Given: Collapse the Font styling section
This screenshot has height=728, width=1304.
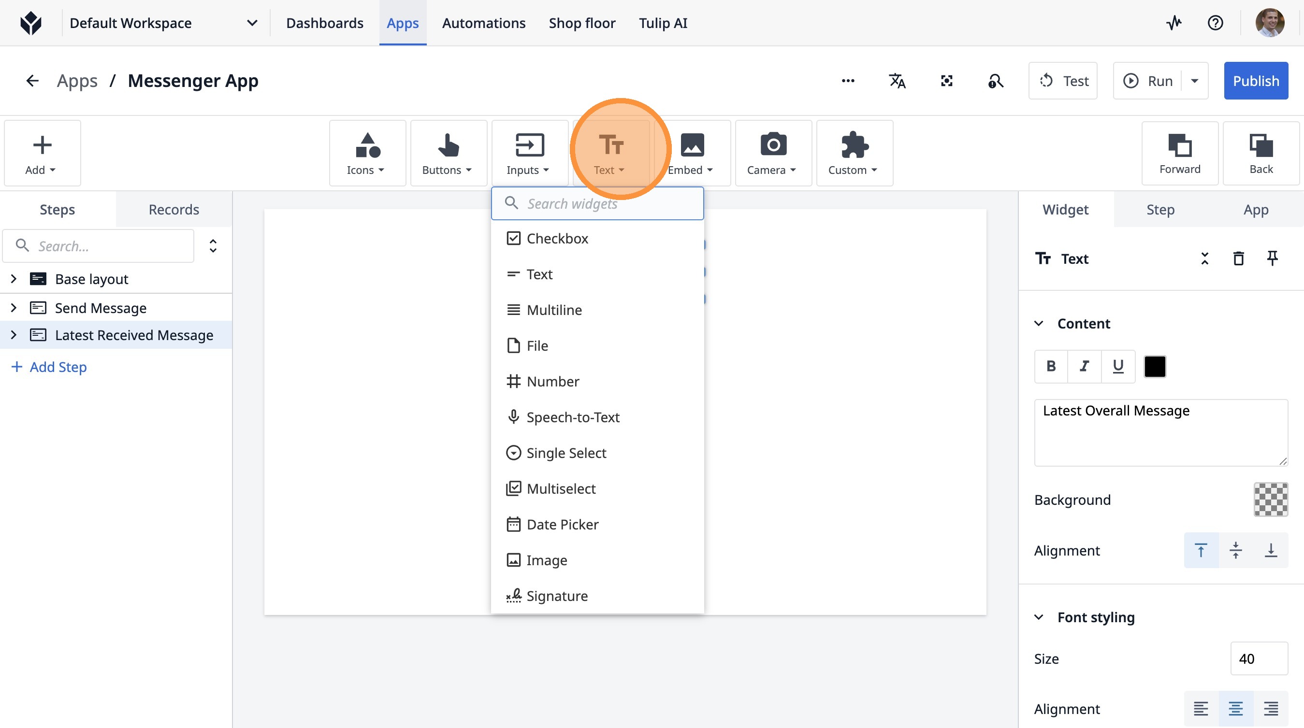Looking at the screenshot, I should (1039, 617).
